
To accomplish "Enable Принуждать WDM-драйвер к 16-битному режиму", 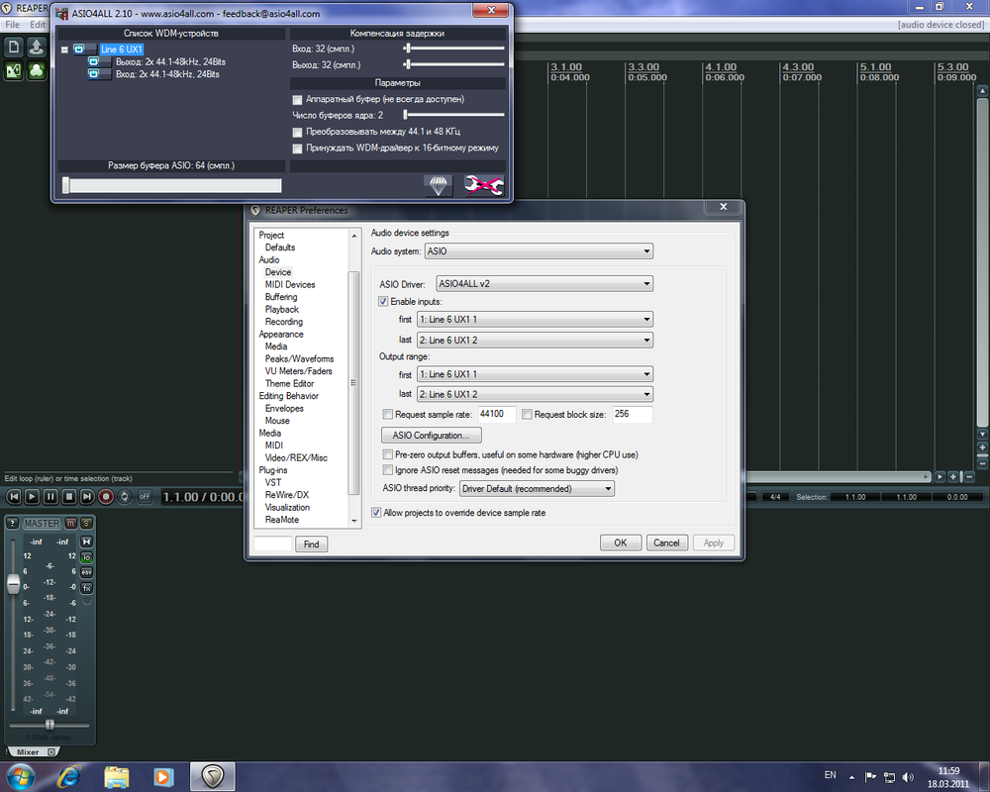I will [297, 148].
